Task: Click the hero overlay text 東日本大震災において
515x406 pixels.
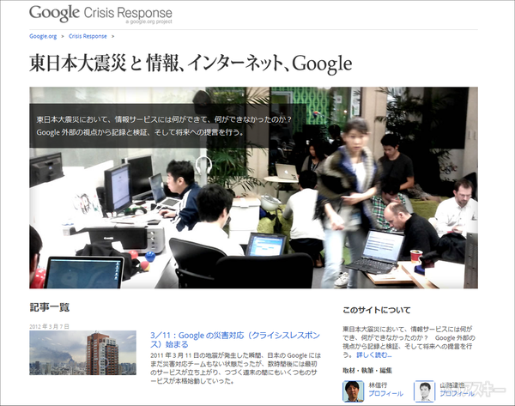Action: (164, 126)
